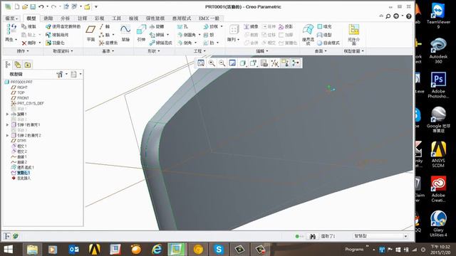Open the Freestyle (自由樣式) tool

tap(328, 43)
